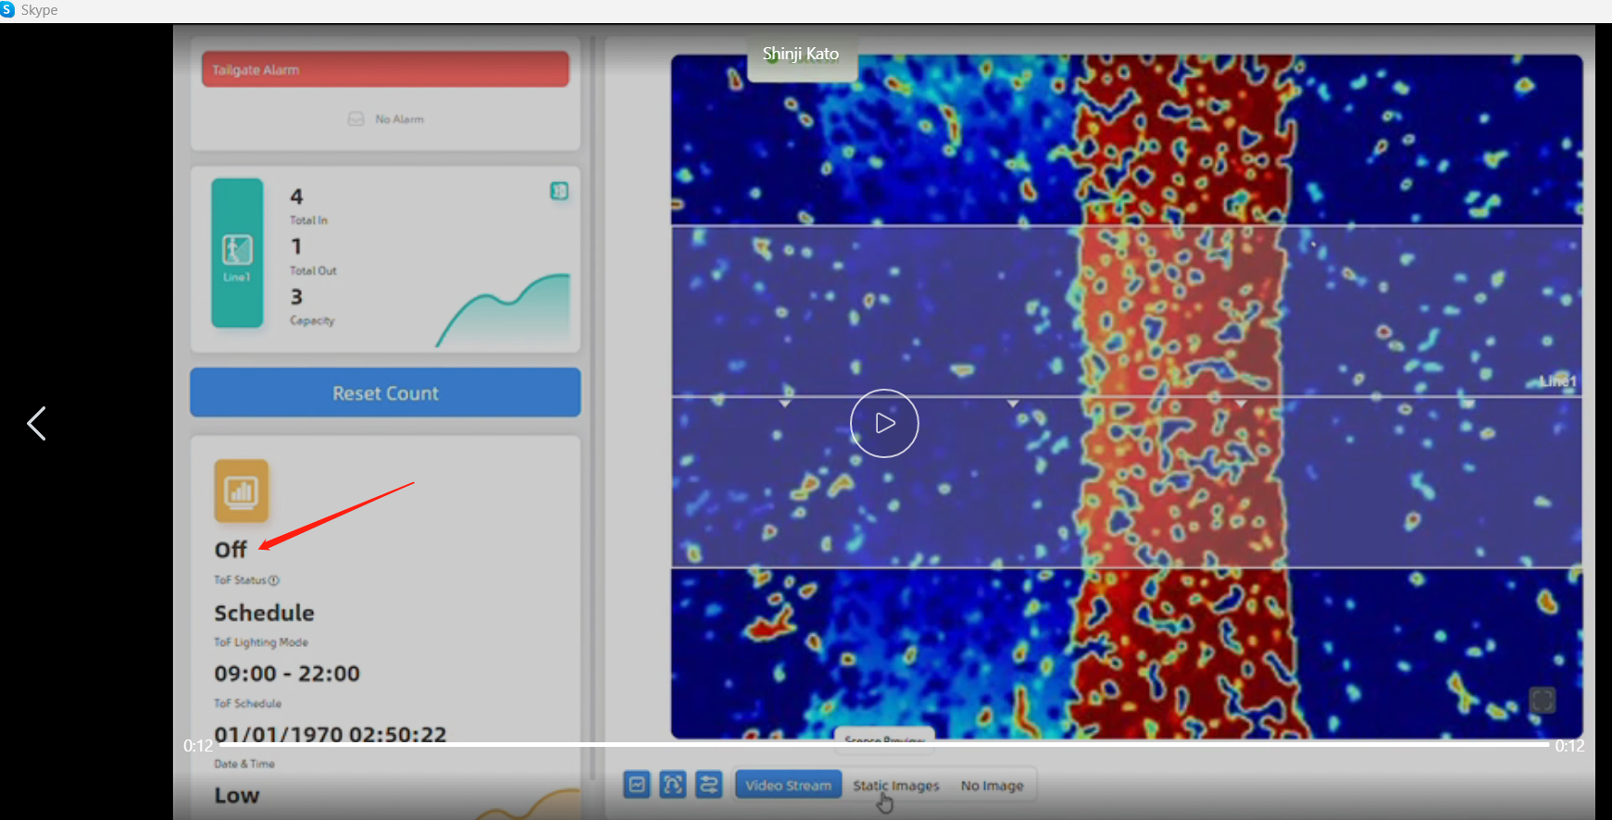The width and height of the screenshot is (1612, 820).
Task: Choose the No Image option
Action: coord(992,785)
